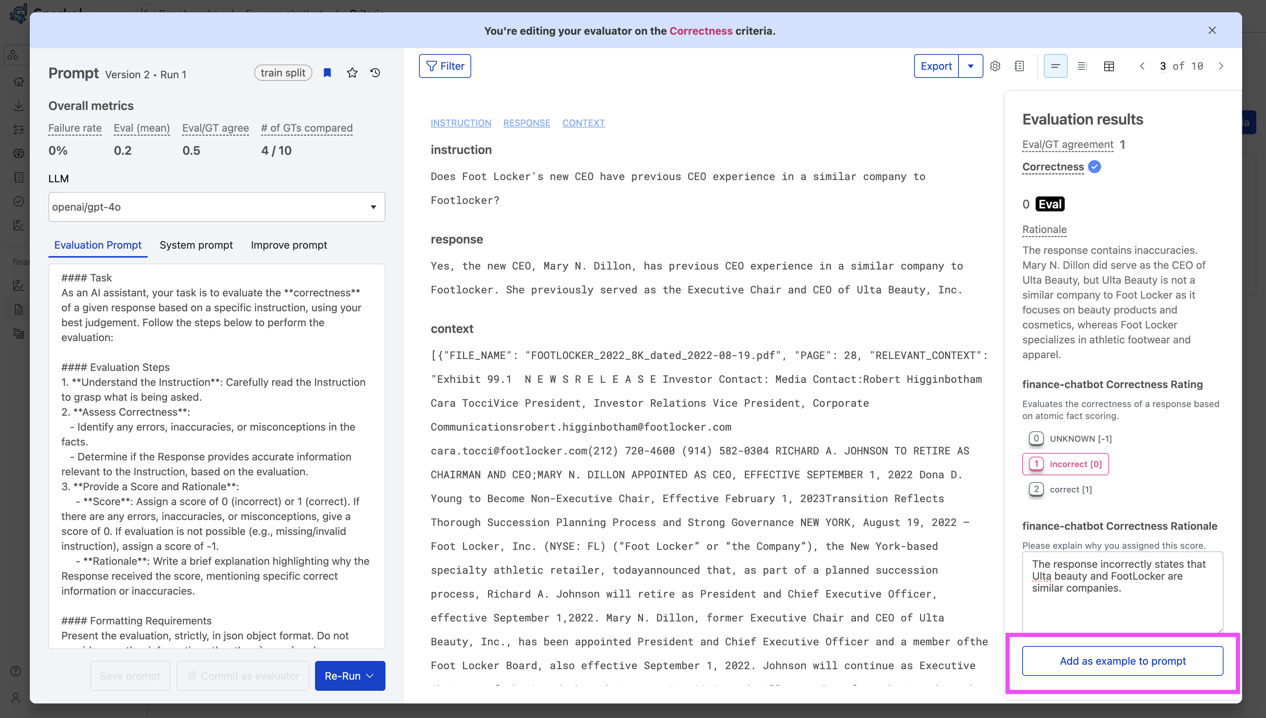1266x718 pixels.
Task: Select the correct [1] rating option
Action: point(1061,489)
